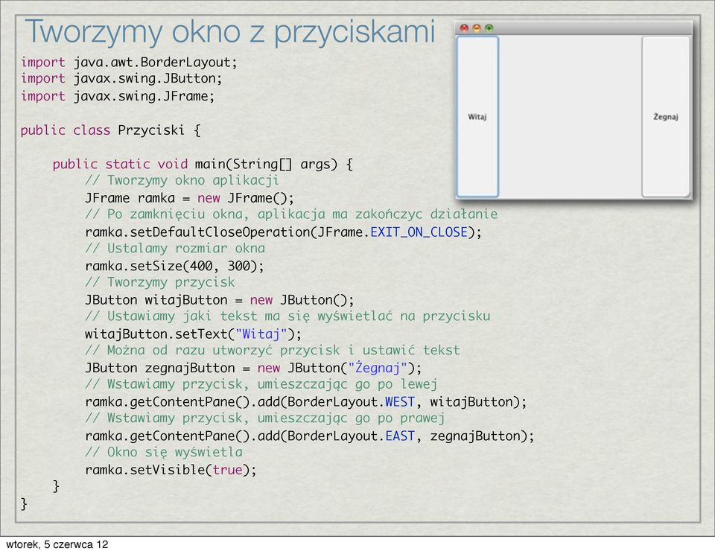Screen dimensions: 715x551
Task: Click the window's empty center content pane
Action: coord(570,117)
